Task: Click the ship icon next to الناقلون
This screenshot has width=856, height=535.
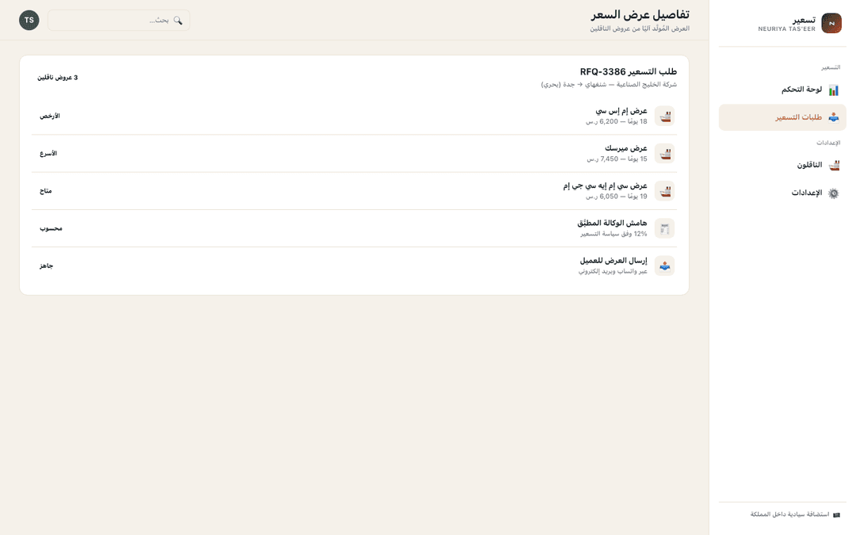Action: (x=834, y=166)
